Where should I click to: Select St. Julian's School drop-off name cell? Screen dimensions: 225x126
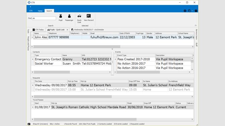155,85
